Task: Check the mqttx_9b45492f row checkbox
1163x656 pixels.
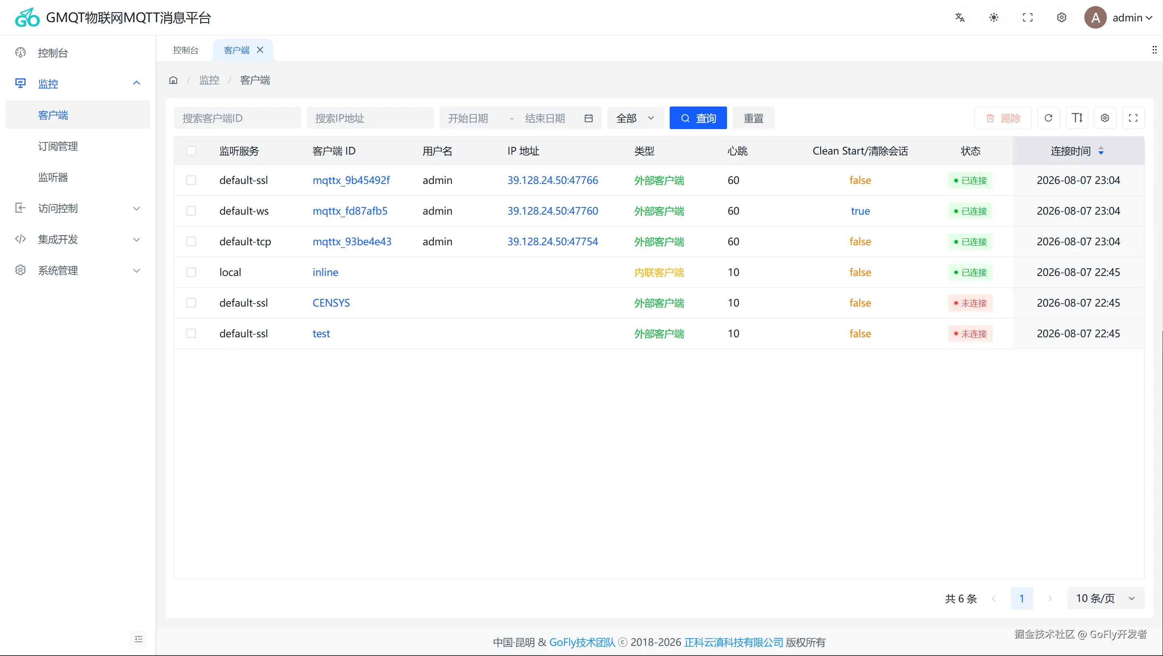Action: [191, 180]
